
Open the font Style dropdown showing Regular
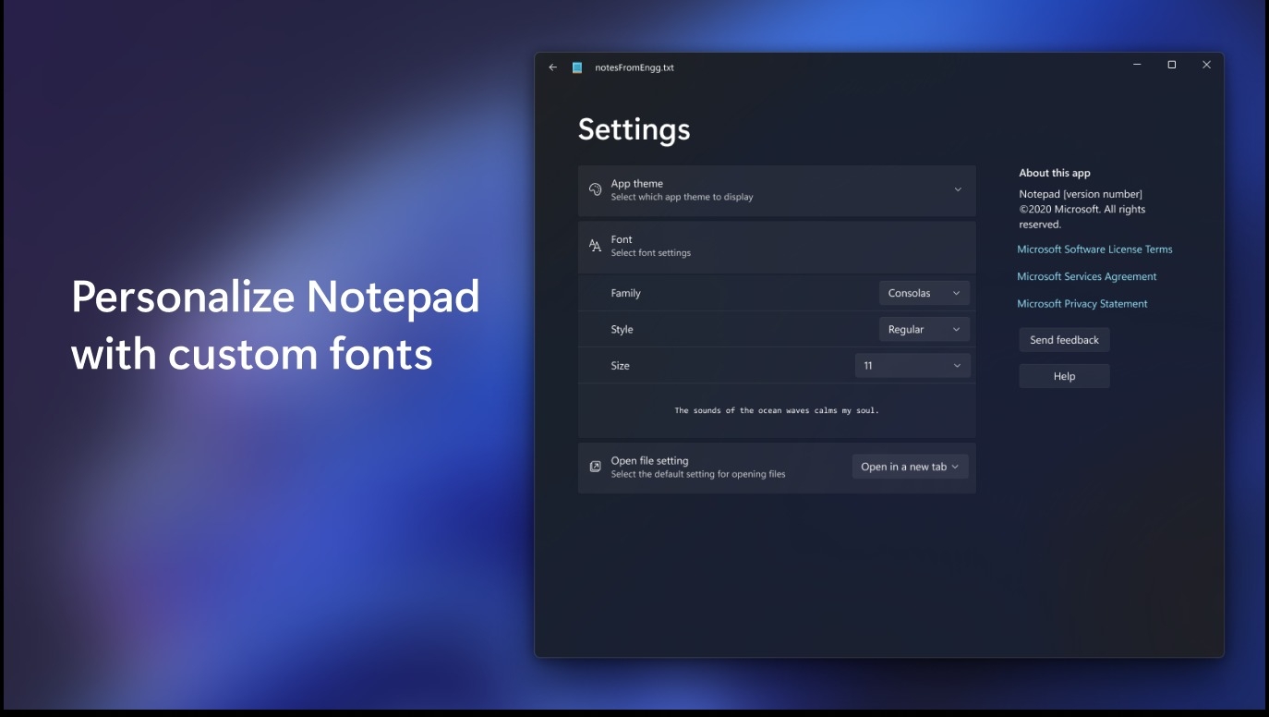924,329
